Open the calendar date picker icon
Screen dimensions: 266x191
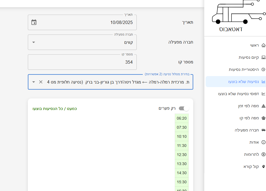click(x=34, y=22)
